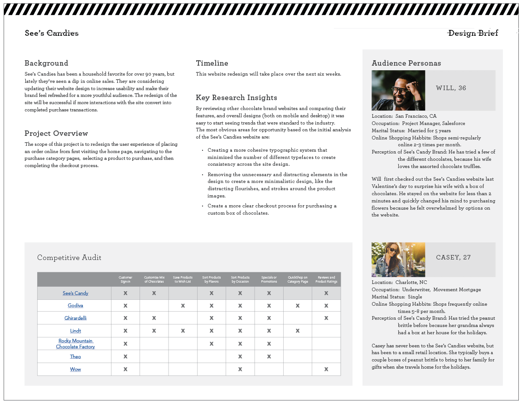
Task: Click the Timeline heading
Action: pyautogui.click(x=212, y=63)
